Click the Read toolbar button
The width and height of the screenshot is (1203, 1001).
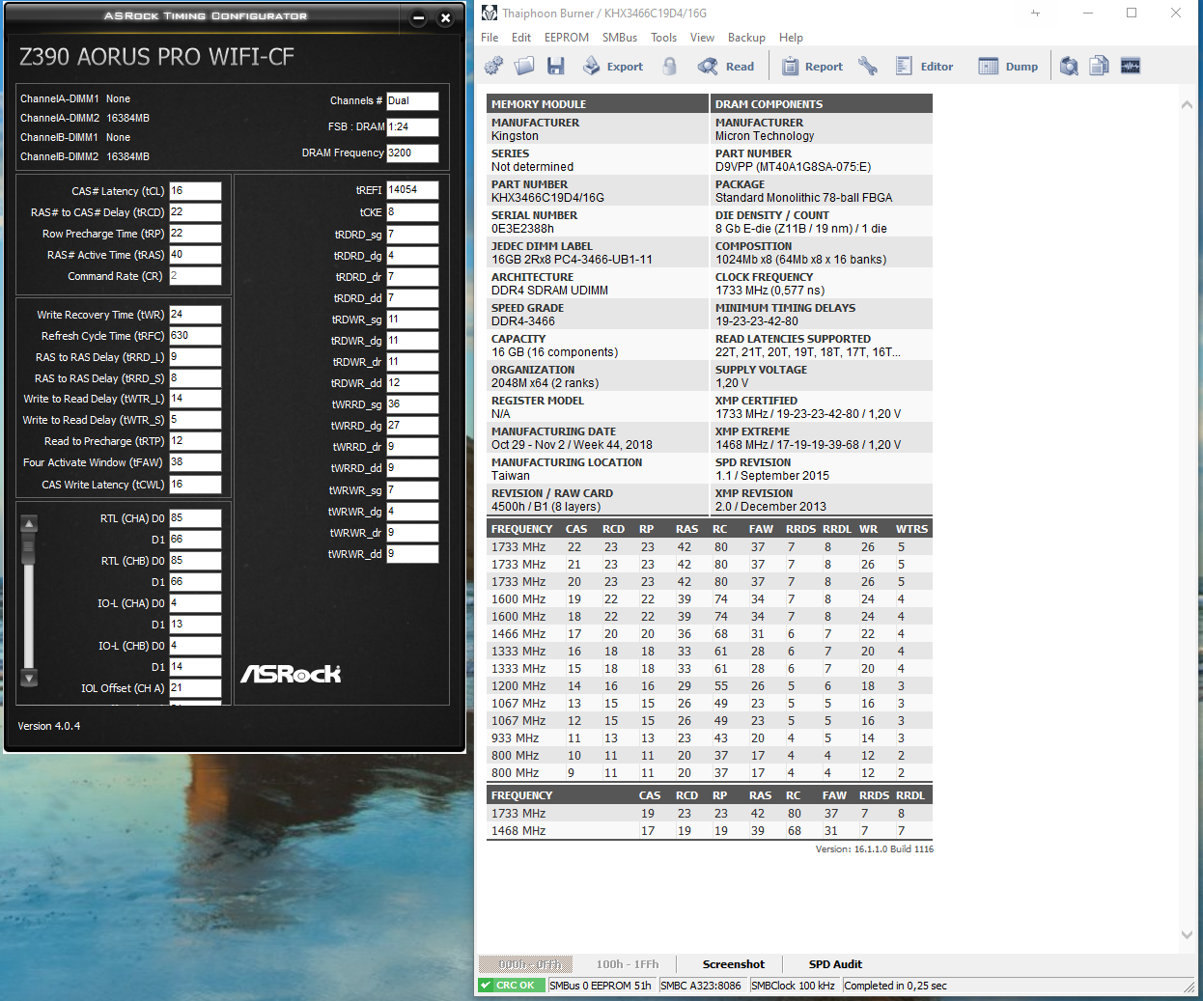point(726,66)
